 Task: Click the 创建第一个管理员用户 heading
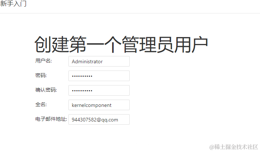121,44
